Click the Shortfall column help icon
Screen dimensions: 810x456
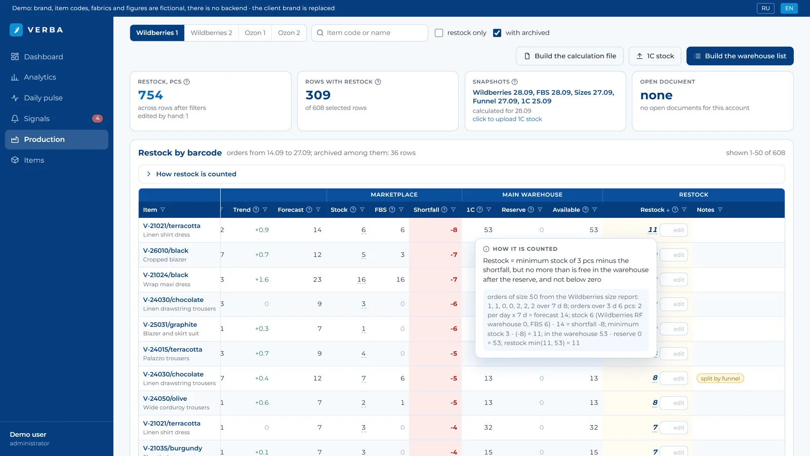point(444,210)
